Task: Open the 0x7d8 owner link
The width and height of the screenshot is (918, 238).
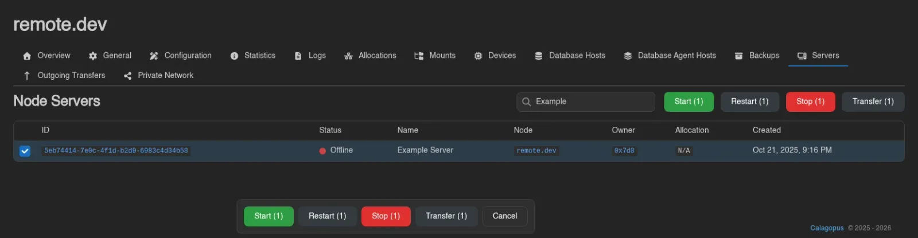Action: (624, 151)
